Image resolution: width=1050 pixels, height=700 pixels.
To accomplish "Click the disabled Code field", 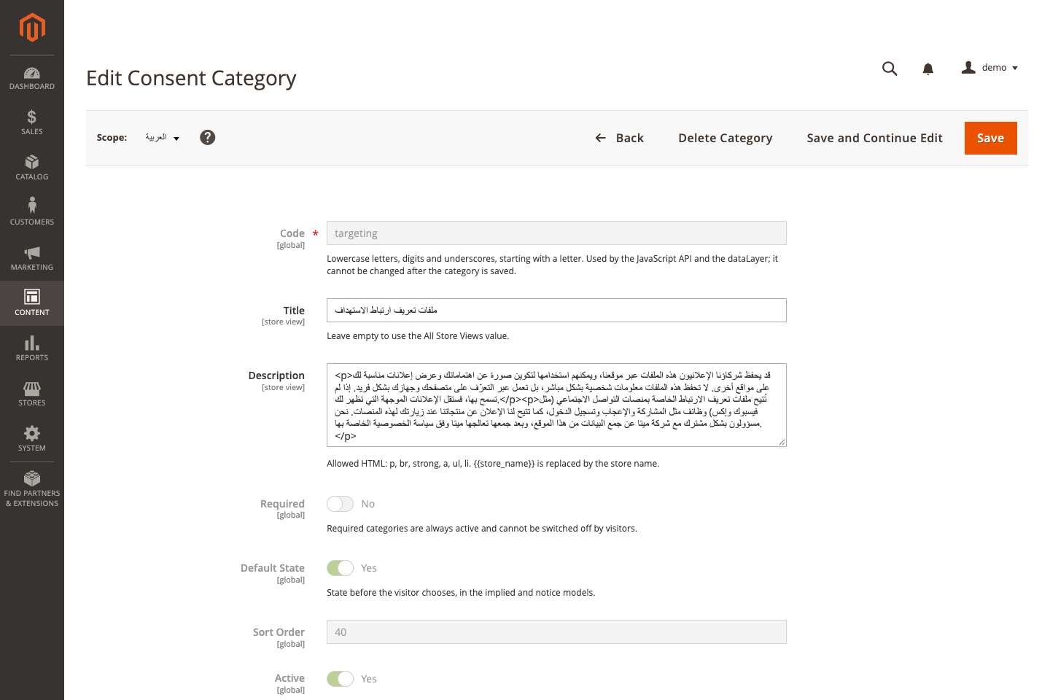I will (x=556, y=233).
